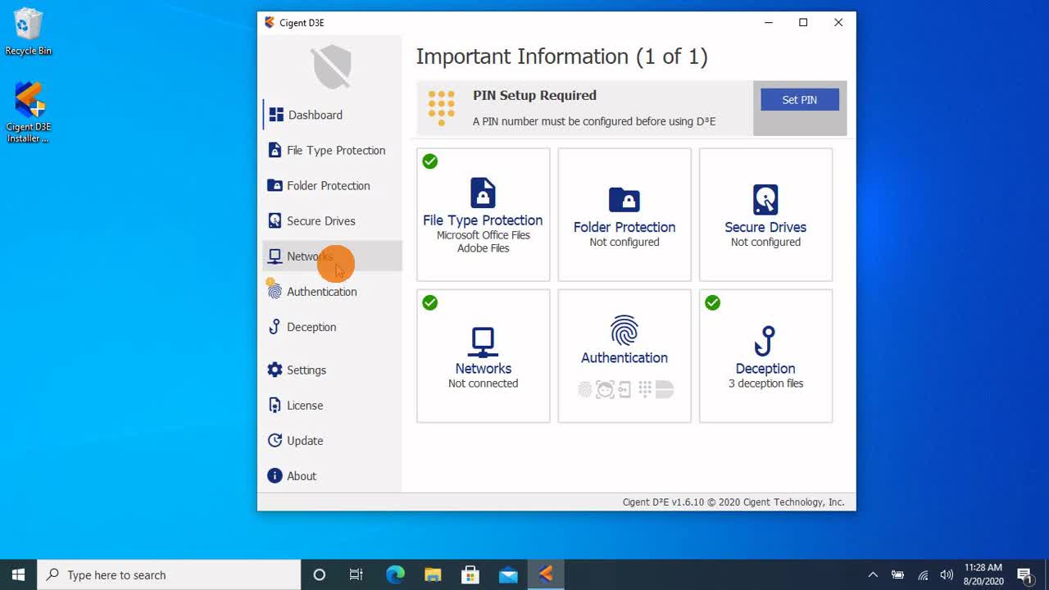Click green checkmark on Deception tile
This screenshot has height=590, width=1049.
(x=713, y=303)
